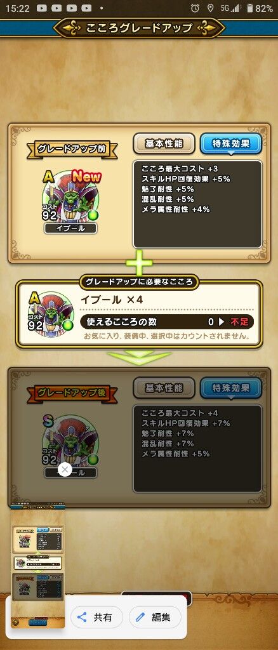Select the upper 特殊効果 tab
The image size is (278, 650).
[231, 144]
